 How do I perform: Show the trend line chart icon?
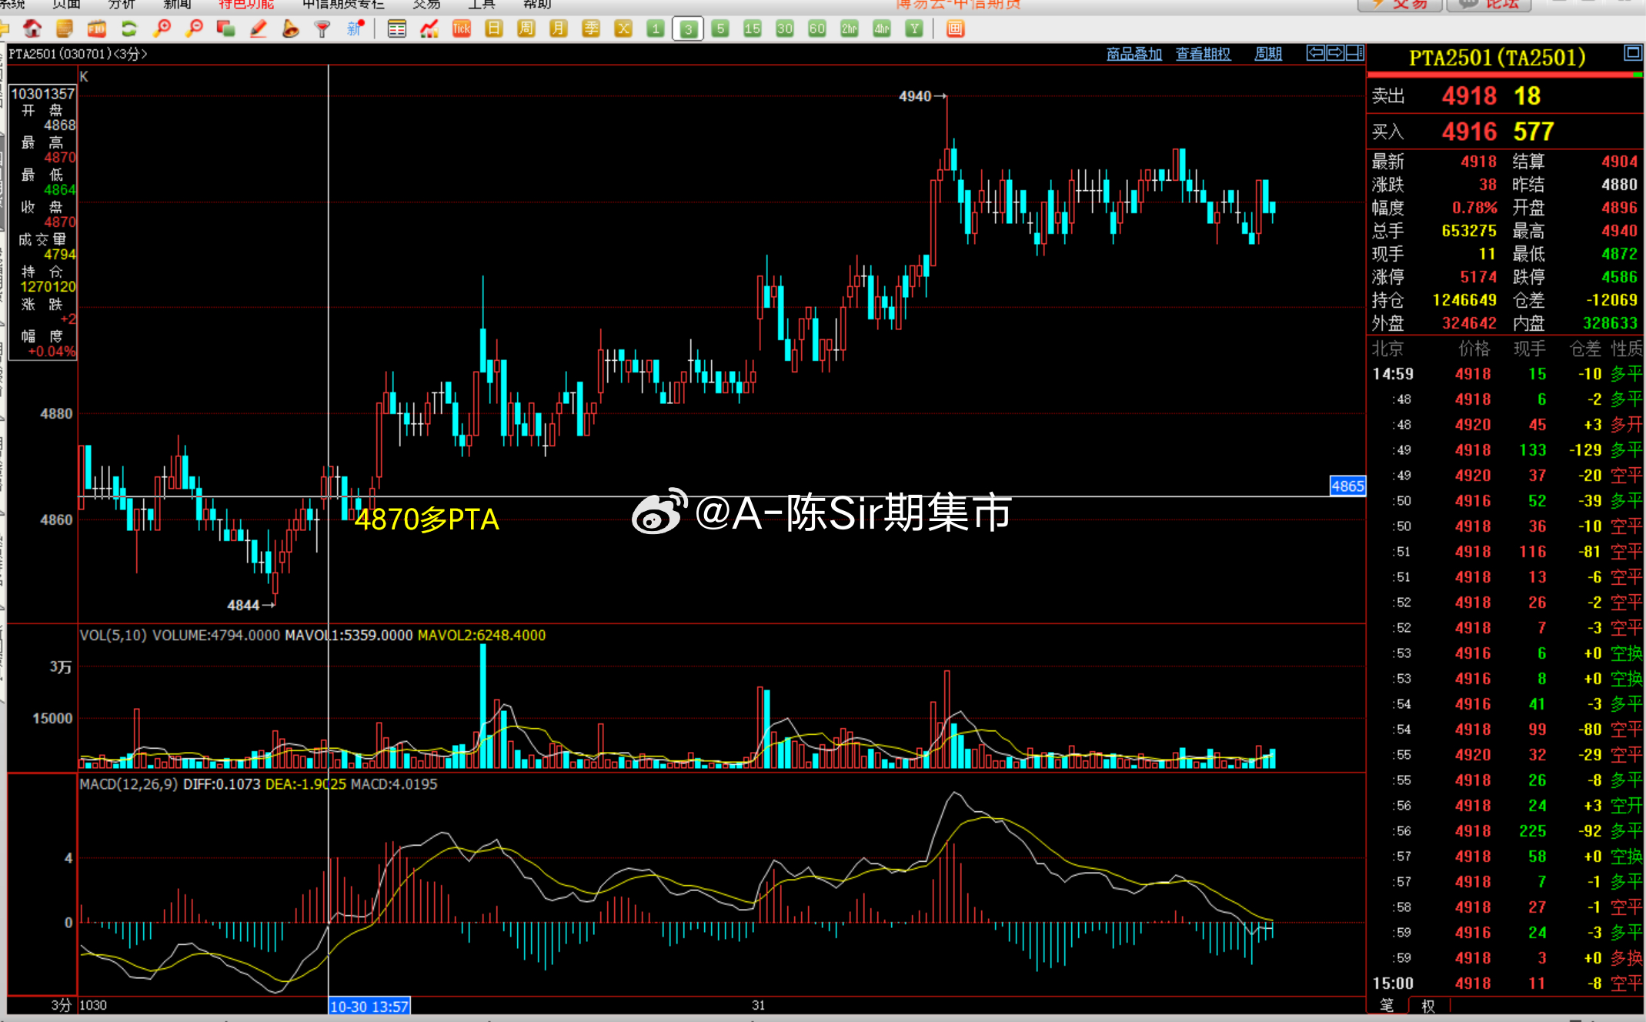[429, 29]
